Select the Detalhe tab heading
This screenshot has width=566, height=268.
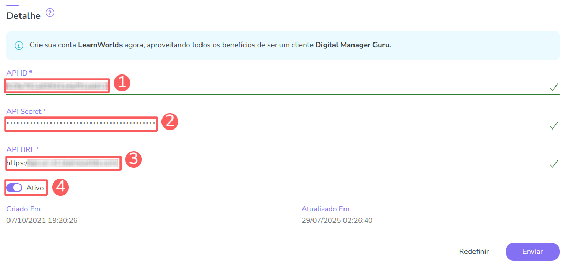(x=23, y=16)
